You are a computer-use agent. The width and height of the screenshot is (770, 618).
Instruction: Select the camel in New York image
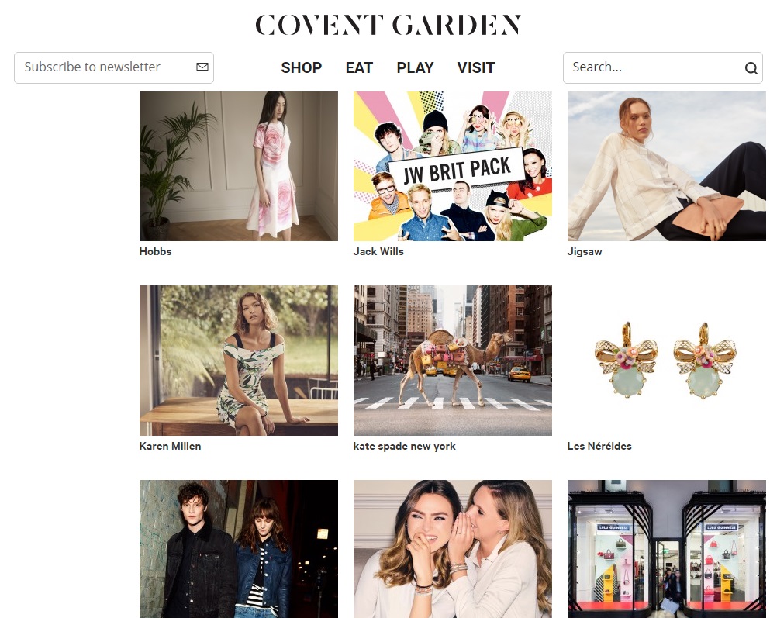[x=453, y=361]
